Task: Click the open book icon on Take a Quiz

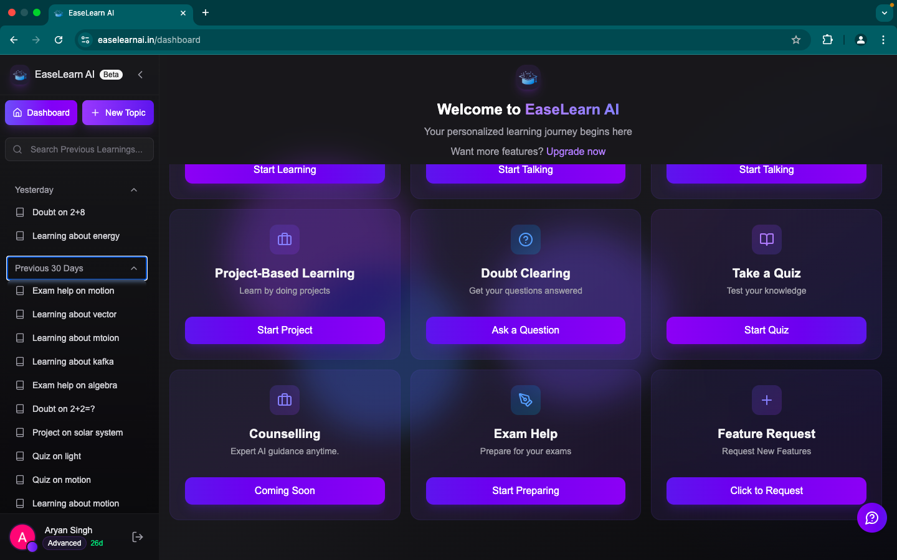Action: 766,240
